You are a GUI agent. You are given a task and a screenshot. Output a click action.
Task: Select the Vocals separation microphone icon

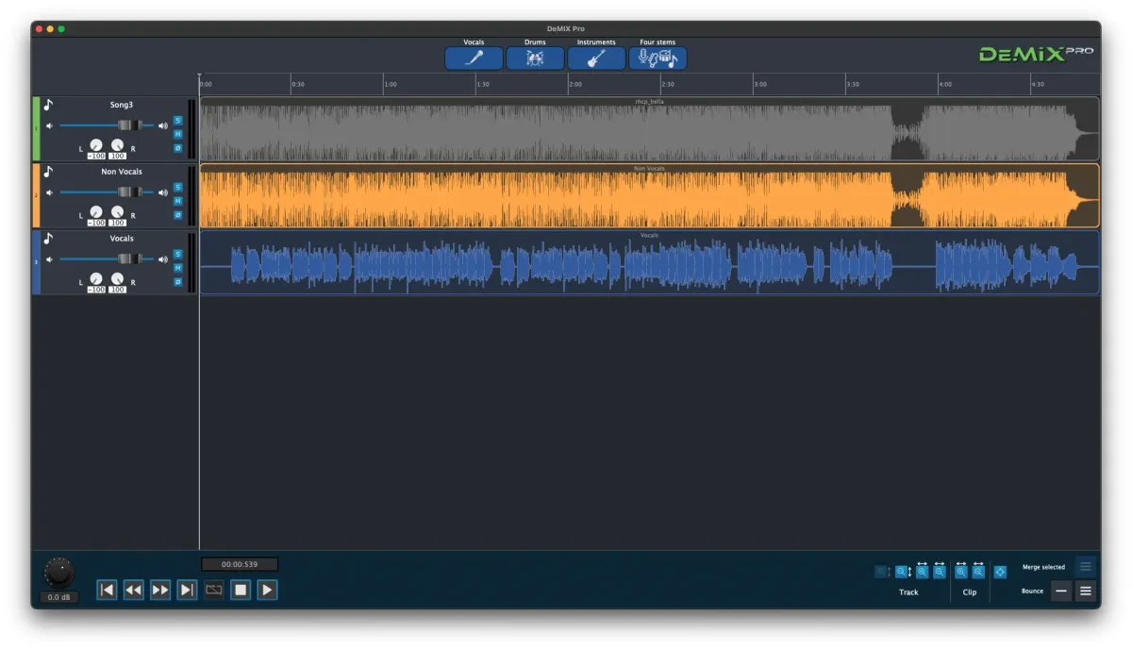click(x=474, y=58)
